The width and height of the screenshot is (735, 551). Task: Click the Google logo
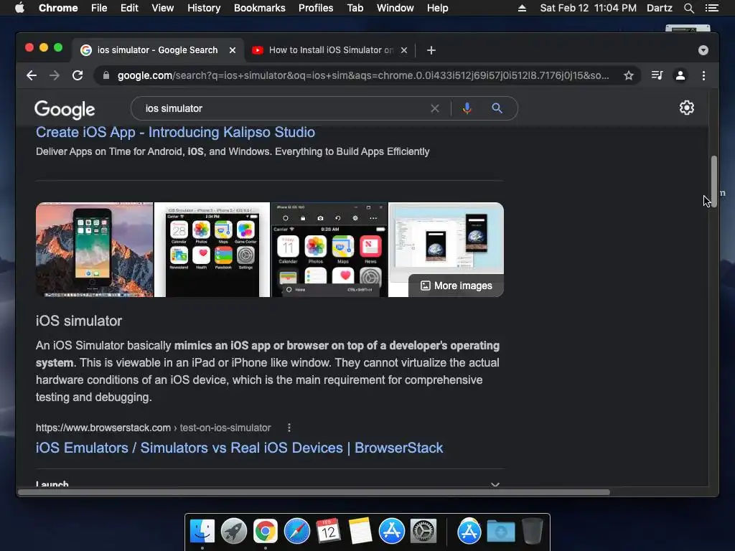tap(65, 110)
